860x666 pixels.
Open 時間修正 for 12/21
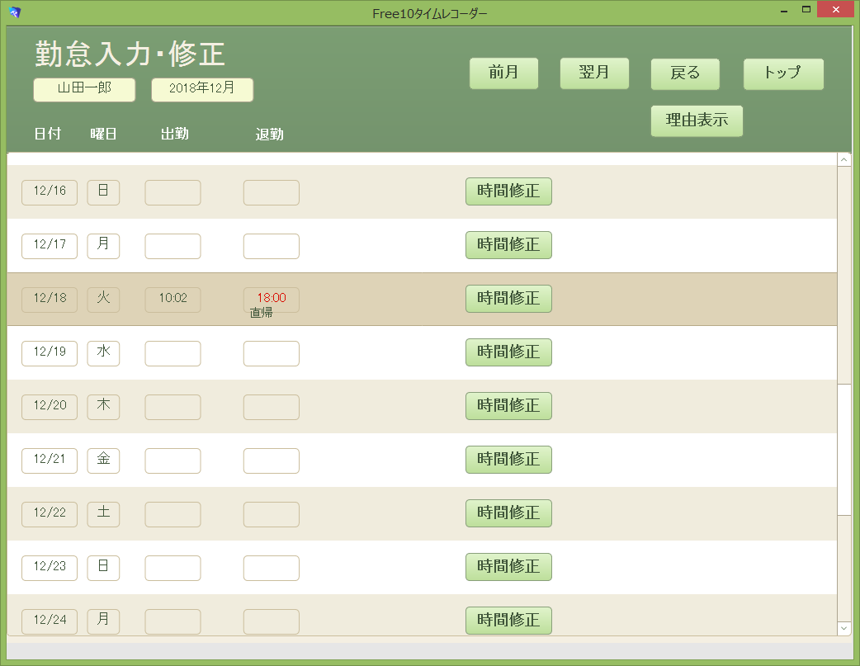pyautogui.click(x=508, y=460)
